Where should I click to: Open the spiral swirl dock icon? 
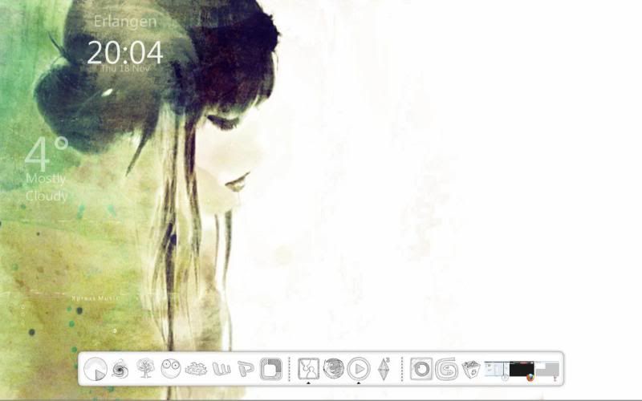pos(120,369)
